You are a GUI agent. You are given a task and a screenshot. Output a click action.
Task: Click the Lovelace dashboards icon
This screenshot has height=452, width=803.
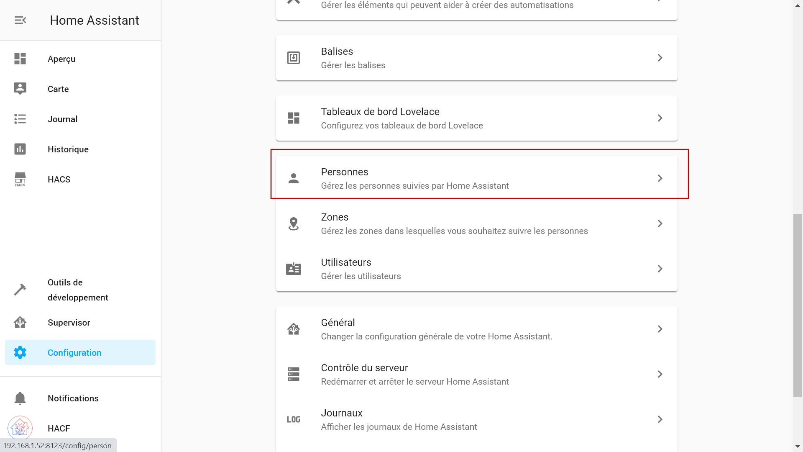coord(294,118)
